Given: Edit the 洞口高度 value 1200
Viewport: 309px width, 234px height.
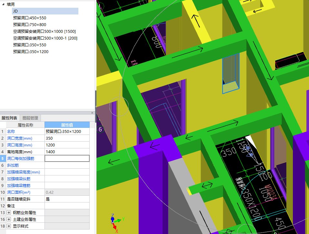Looking at the screenshot, I should tap(67, 145).
